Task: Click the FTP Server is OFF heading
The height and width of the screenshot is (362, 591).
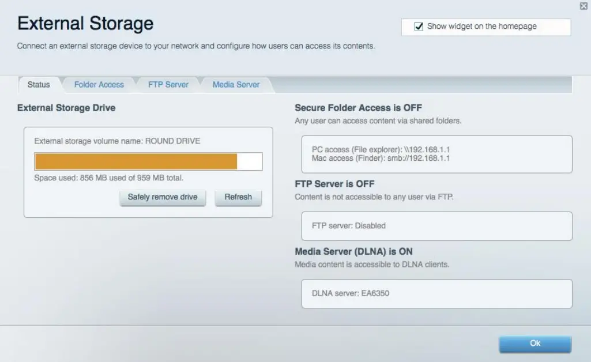Action: tap(334, 184)
